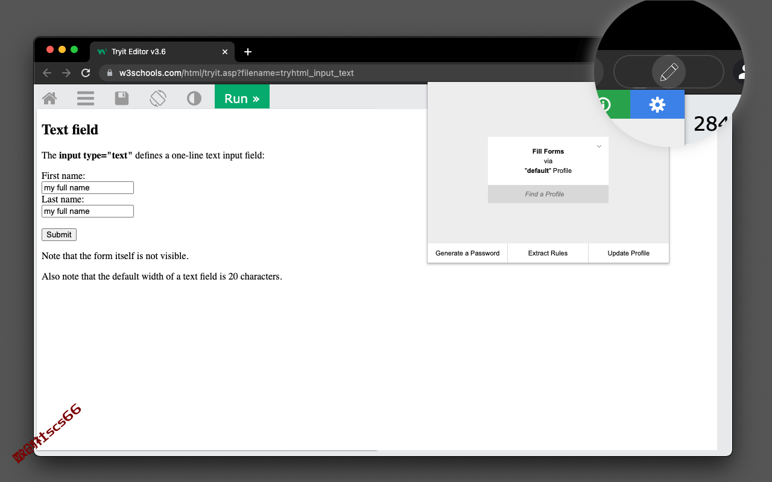Click Update Profile

(x=628, y=253)
